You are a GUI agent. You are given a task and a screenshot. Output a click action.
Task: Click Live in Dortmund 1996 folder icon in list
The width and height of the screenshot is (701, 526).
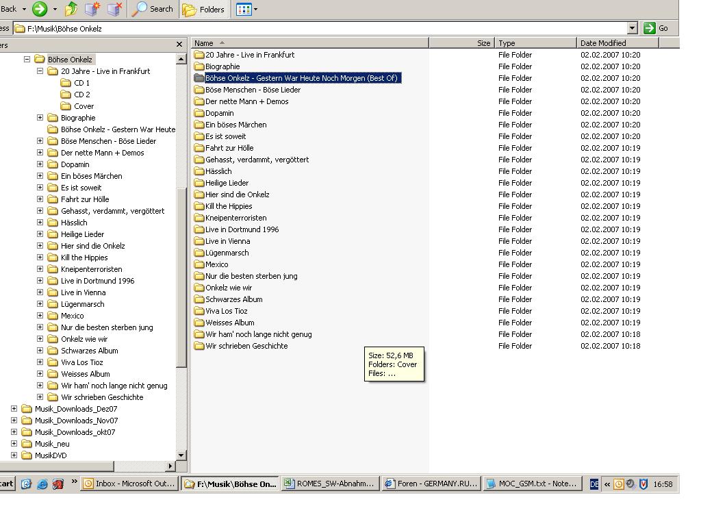pos(199,229)
